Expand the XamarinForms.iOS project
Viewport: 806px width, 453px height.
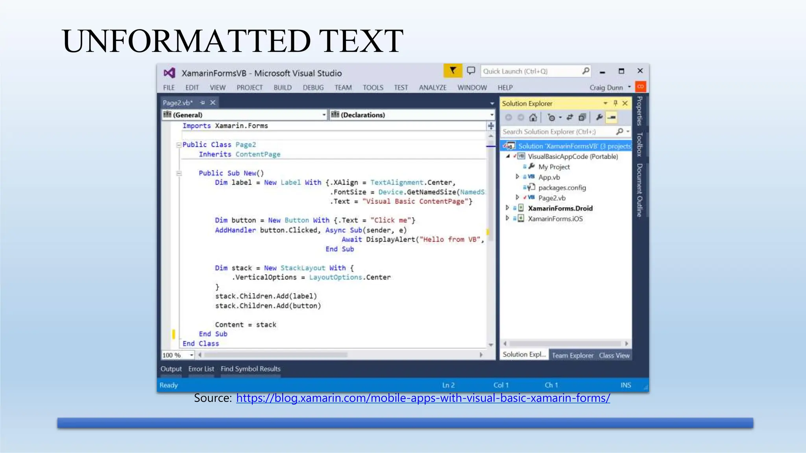[x=507, y=218]
